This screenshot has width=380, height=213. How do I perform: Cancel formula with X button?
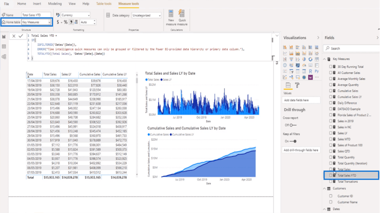click(x=14, y=36)
